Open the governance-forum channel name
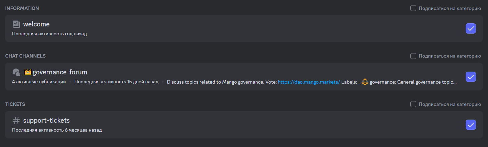 pyautogui.click(x=60, y=72)
